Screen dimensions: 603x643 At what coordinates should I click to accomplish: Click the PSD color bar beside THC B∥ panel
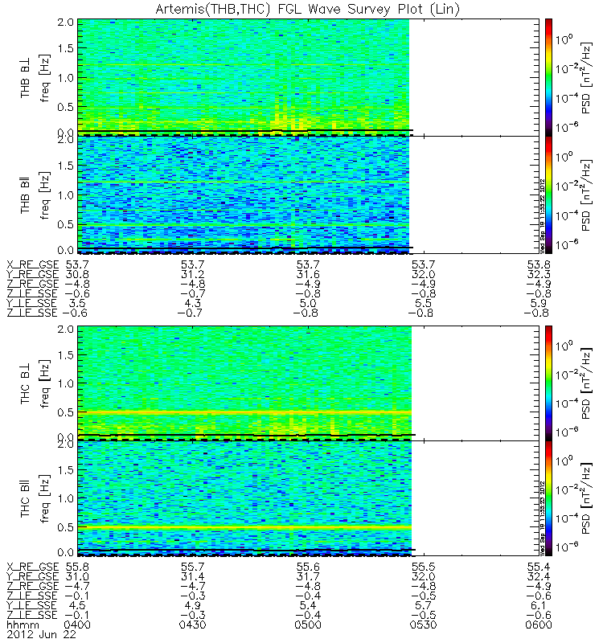click(x=548, y=498)
